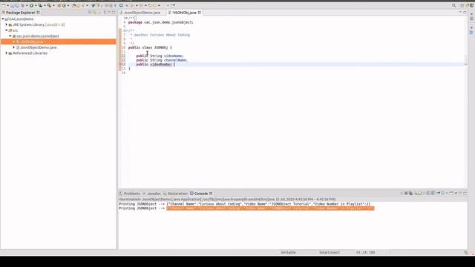
Task: Toggle Link with Editor in Package Explorer
Action: tap(94, 13)
